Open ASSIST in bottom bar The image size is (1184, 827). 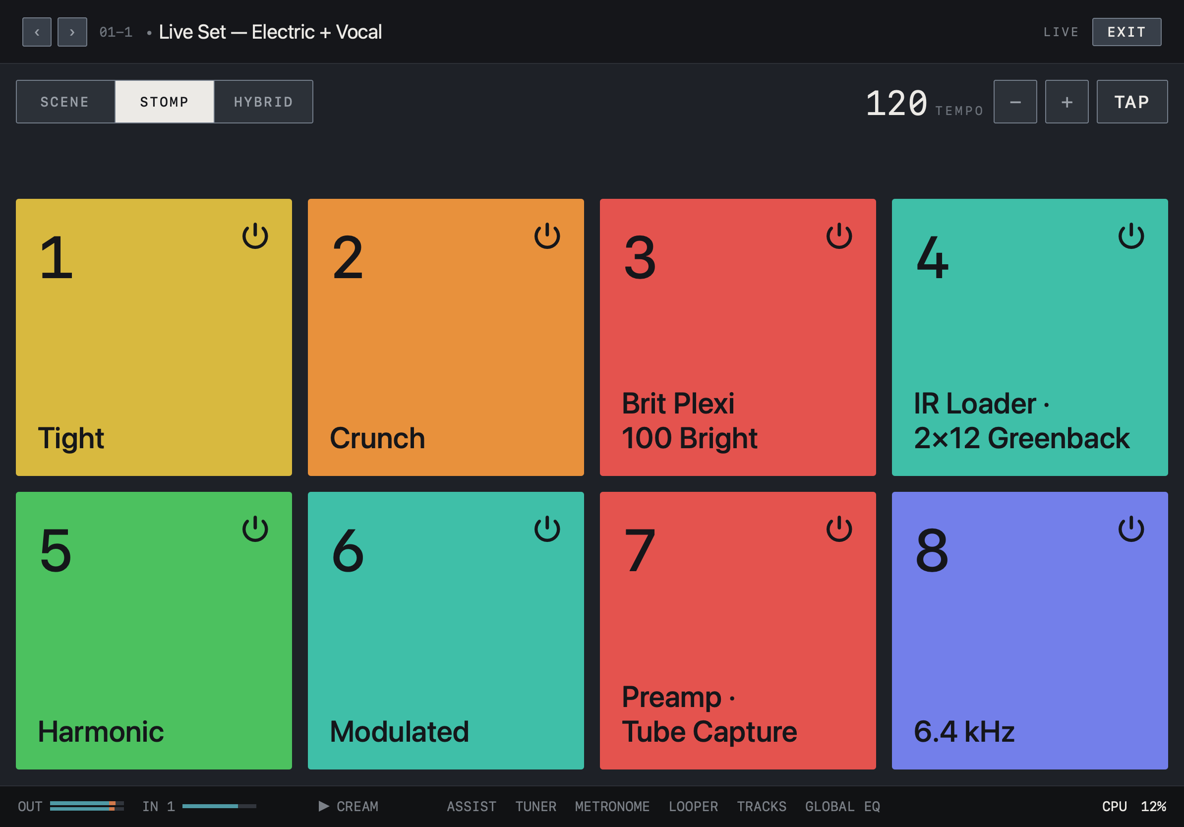[x=472, y=806]
